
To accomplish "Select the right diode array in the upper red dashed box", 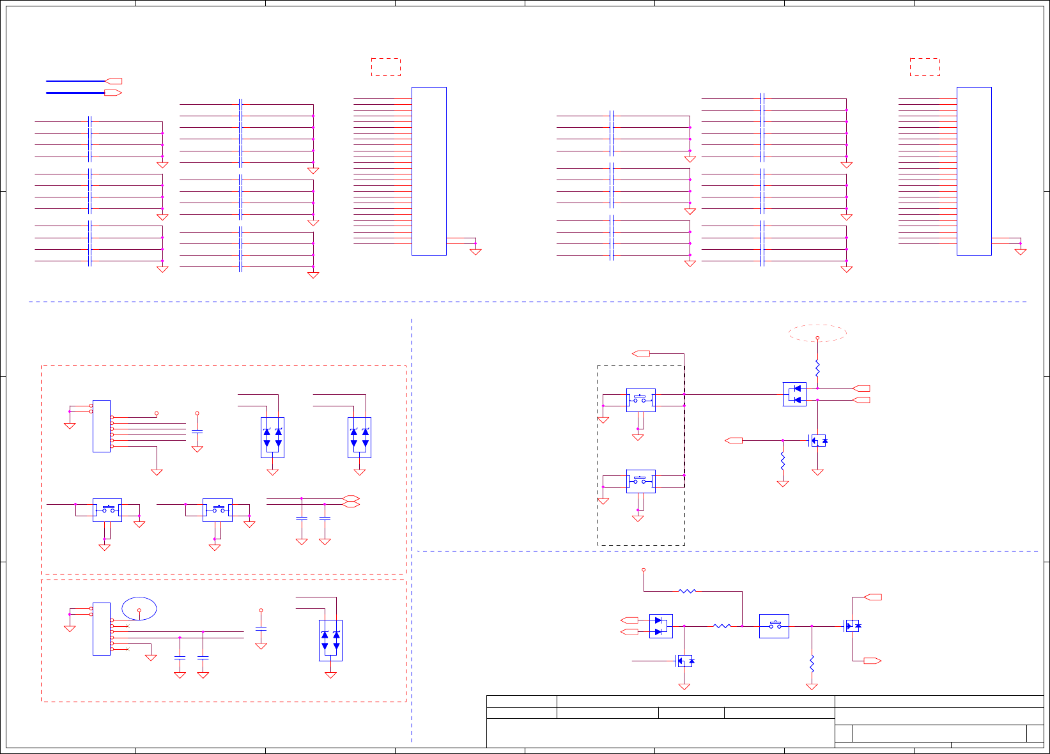I will click(x=359, y=438).
